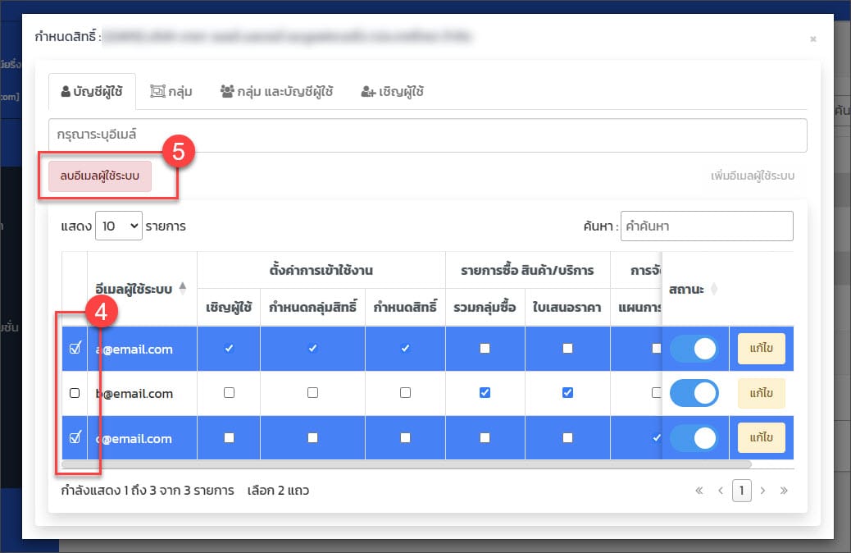Select page number 1 in pagination
This screenshot has width=851, height=553.
[741, 491]
